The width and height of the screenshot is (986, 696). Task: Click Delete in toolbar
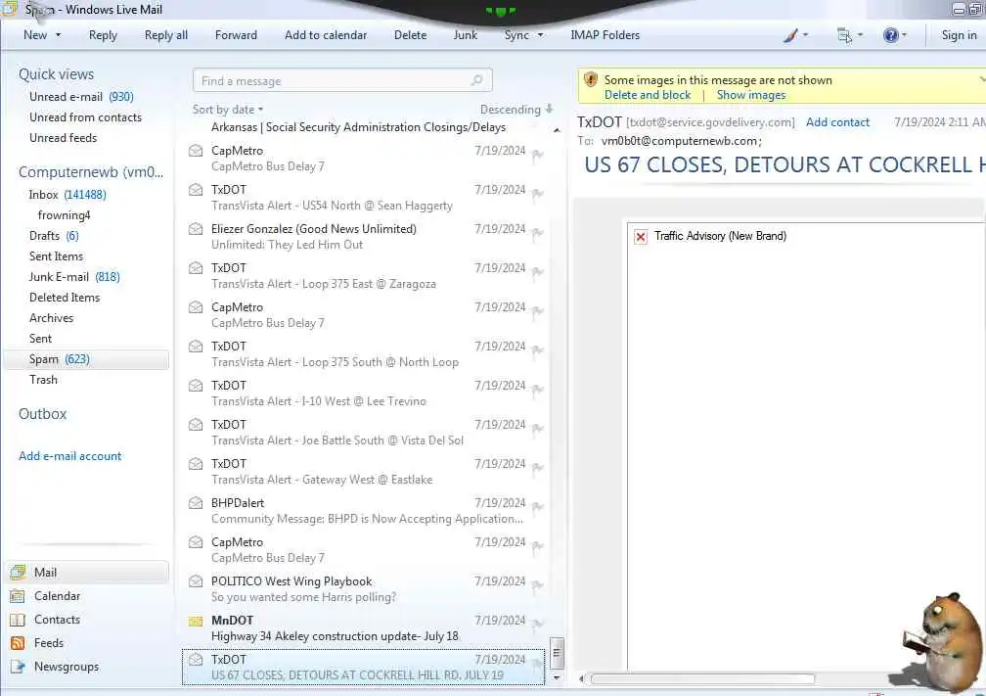tap(411, 35)
